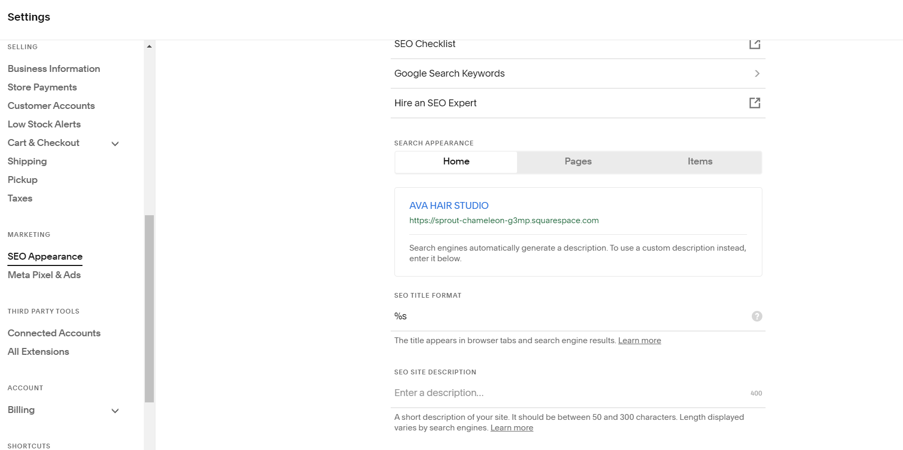Viewport: 903px width, 450px height.
Task: Click Hire an SEO Expert external icon
Action: point(754,103)
